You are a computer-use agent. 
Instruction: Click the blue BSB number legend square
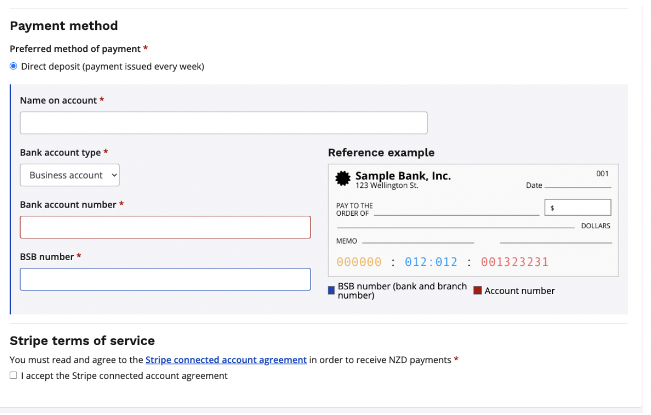point(331,291)
